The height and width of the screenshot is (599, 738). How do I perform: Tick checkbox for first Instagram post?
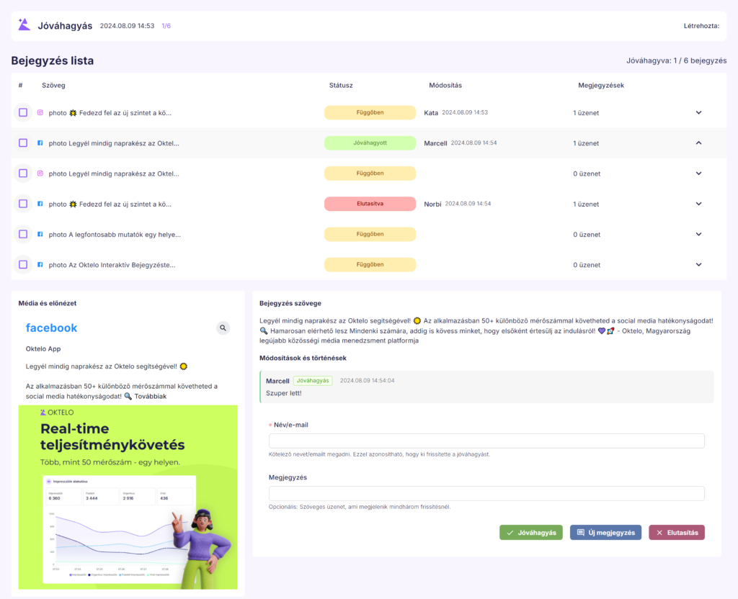[x=23, y=113]
